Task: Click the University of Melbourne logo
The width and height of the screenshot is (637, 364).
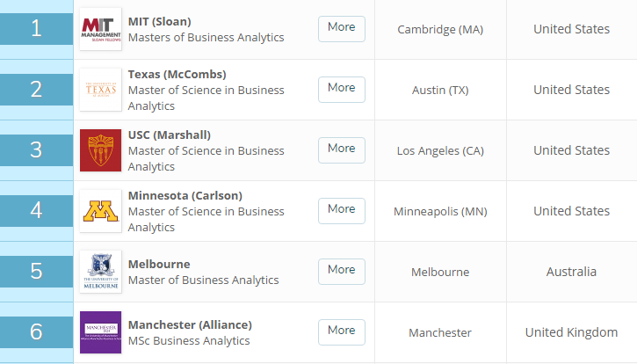Action: click(100, 272)
